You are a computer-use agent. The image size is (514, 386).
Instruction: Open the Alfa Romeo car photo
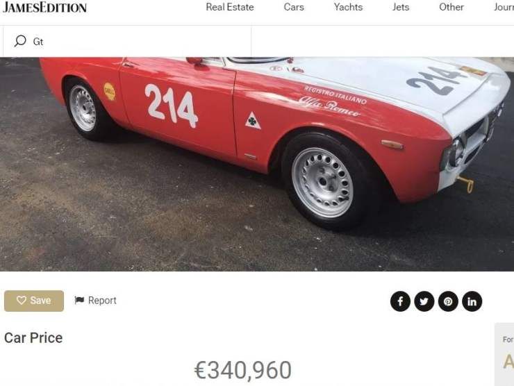tap(257, 164)
